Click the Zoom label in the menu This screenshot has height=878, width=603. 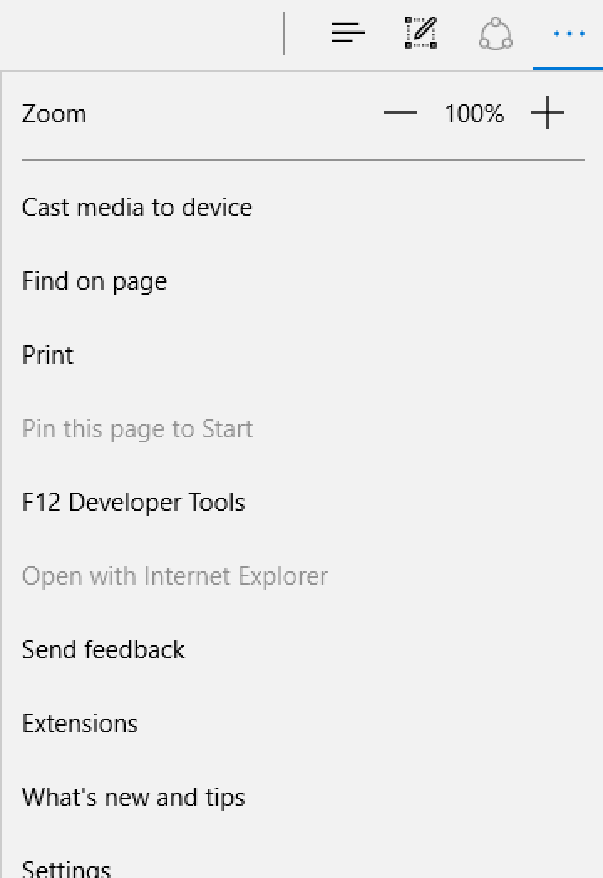coord(54,114)
